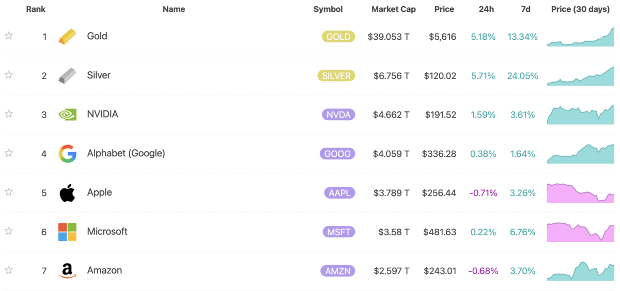
Task: Sort the list by Price header
Action: [x=444, y=9]
